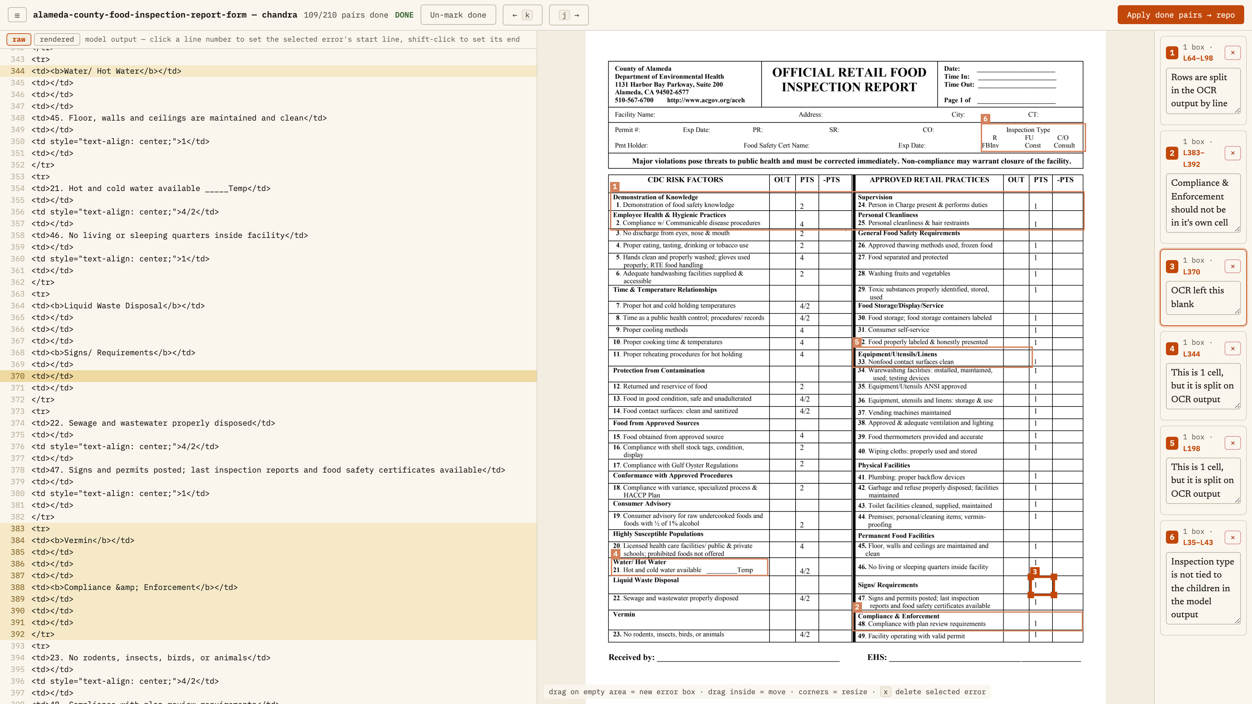
Task: Select error badge number 5 in sidebar
Action: (1172, 443)
